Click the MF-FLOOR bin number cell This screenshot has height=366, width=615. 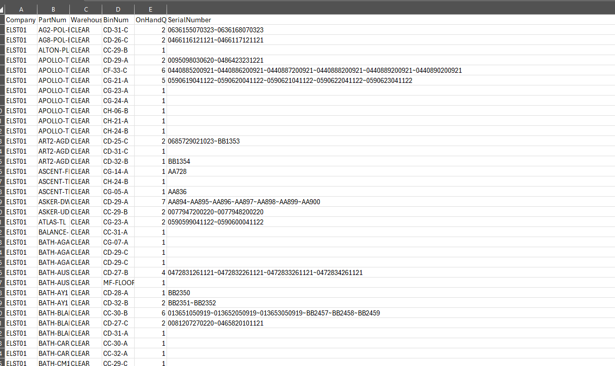pyautogui.click(x=117, y=283)
